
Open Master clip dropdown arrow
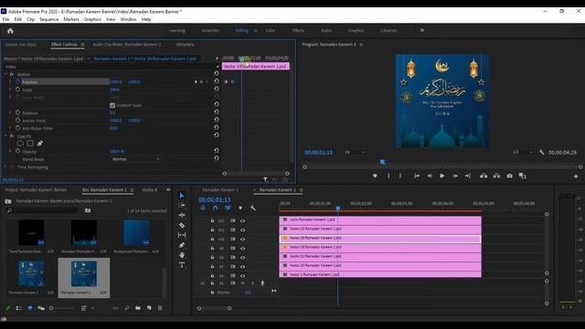pyautogui.click(x=89, y=58)
